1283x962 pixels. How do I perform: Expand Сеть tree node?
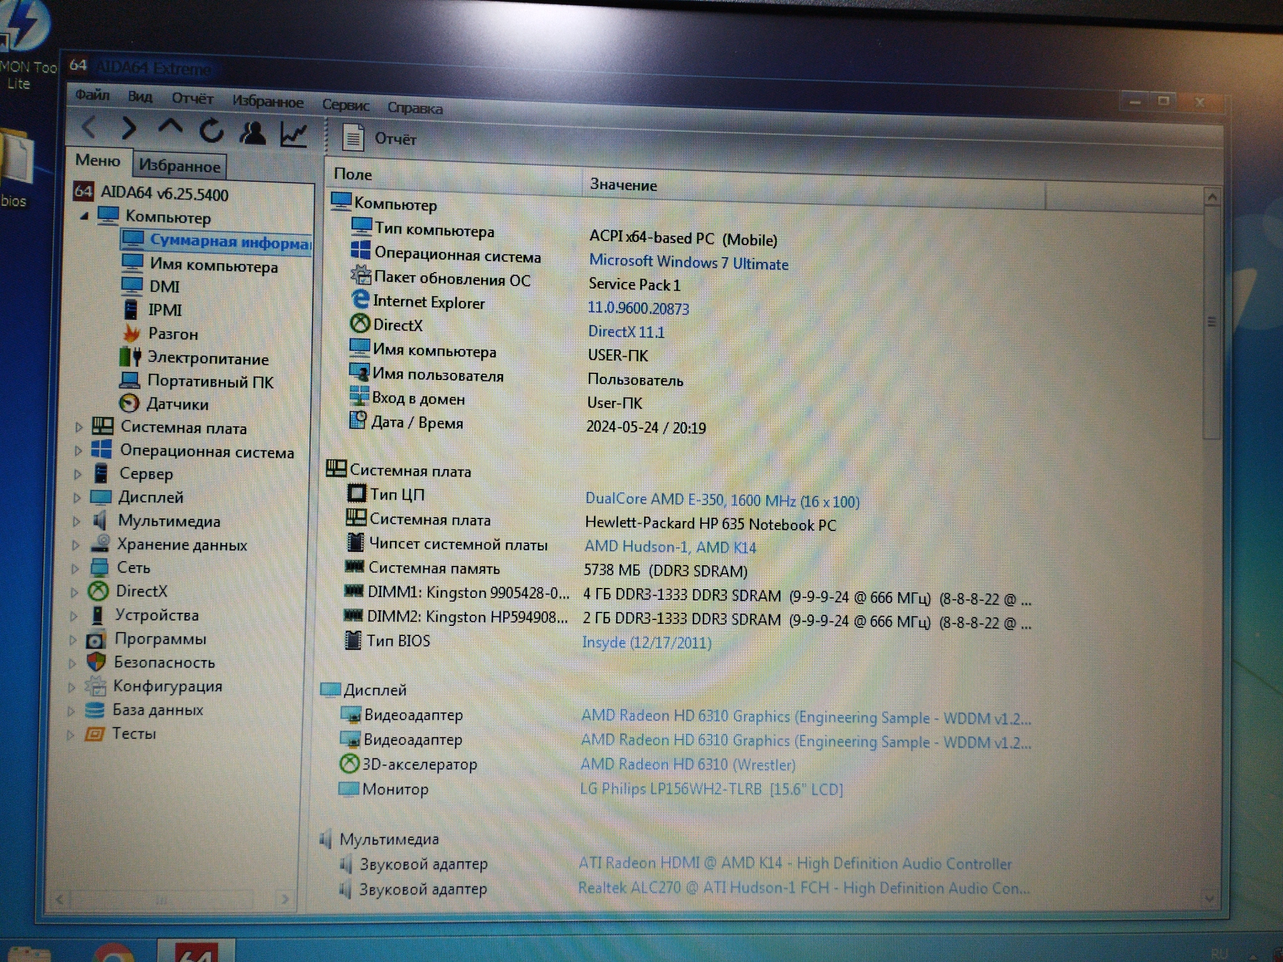tap(75, 568)
